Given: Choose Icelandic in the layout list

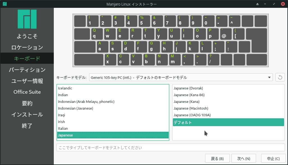Looking at the screenshot, I should coord(113,88).
